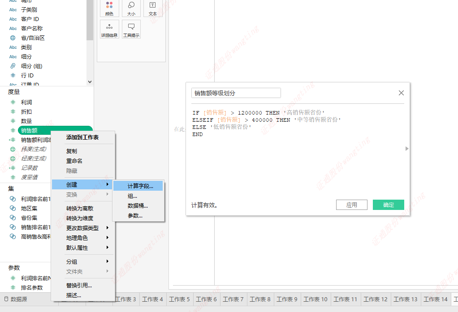Screen dimensions: 458x312
Task: Open the 默认属性 submenu
Action: pyautogui.click(x=82, y=248)
